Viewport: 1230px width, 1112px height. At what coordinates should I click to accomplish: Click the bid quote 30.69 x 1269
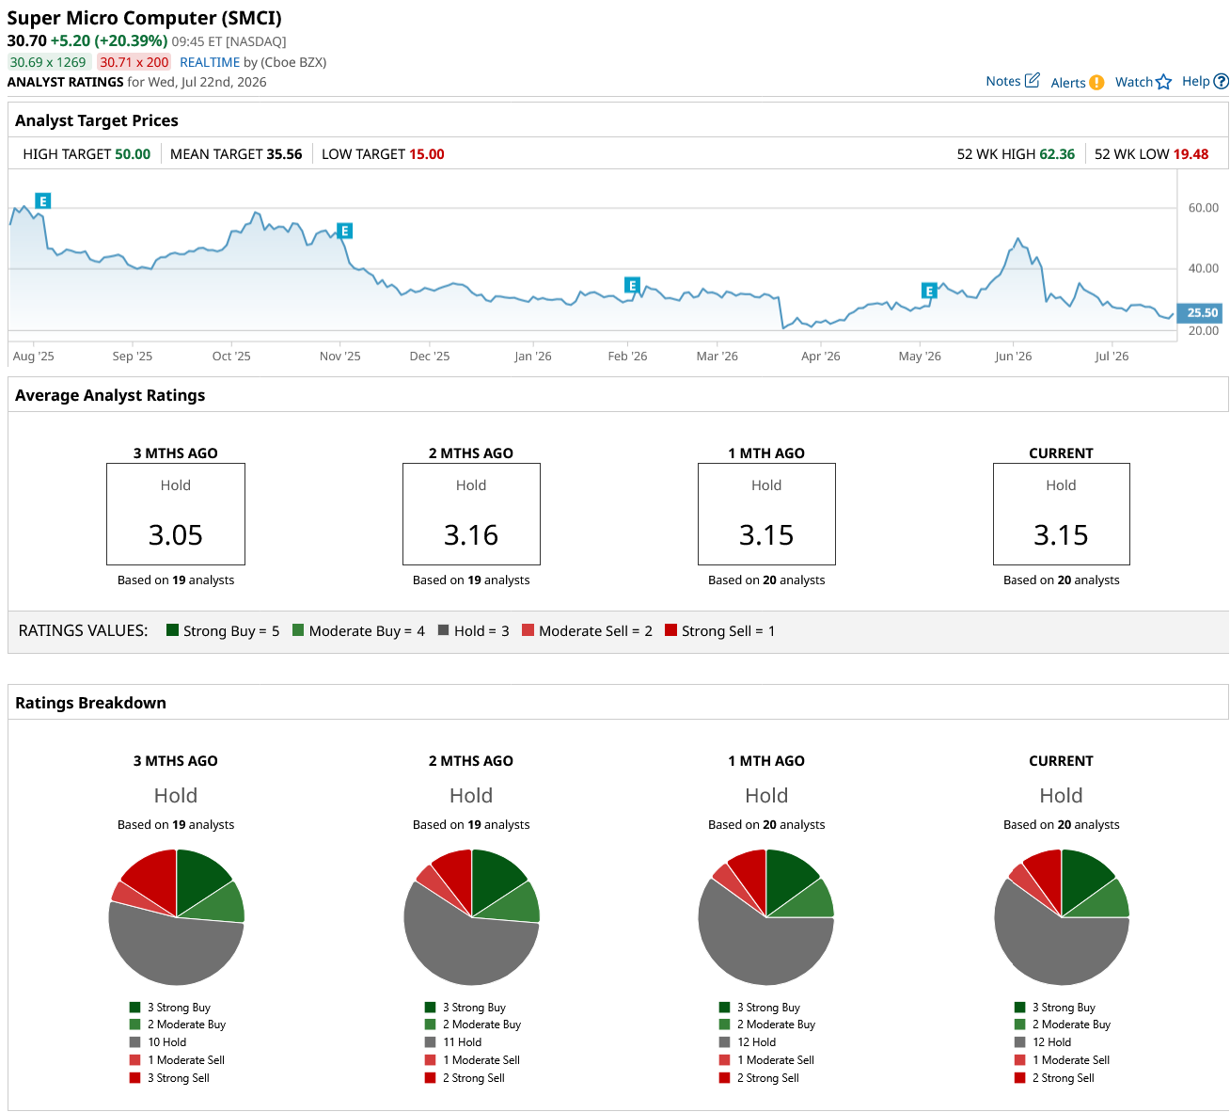pyautogui.click(x=48, y=62)
